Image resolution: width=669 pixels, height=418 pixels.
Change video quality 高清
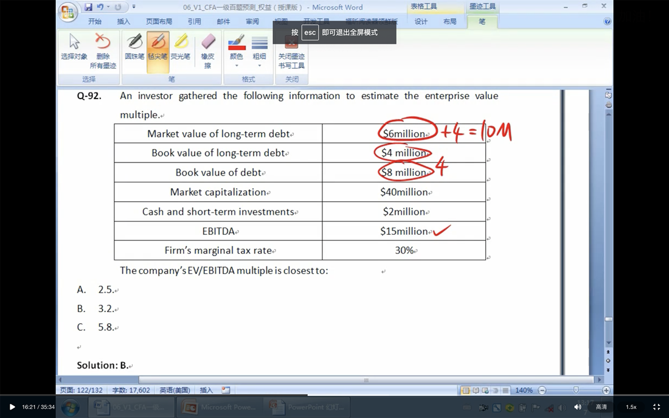click(x=601, y=407)
